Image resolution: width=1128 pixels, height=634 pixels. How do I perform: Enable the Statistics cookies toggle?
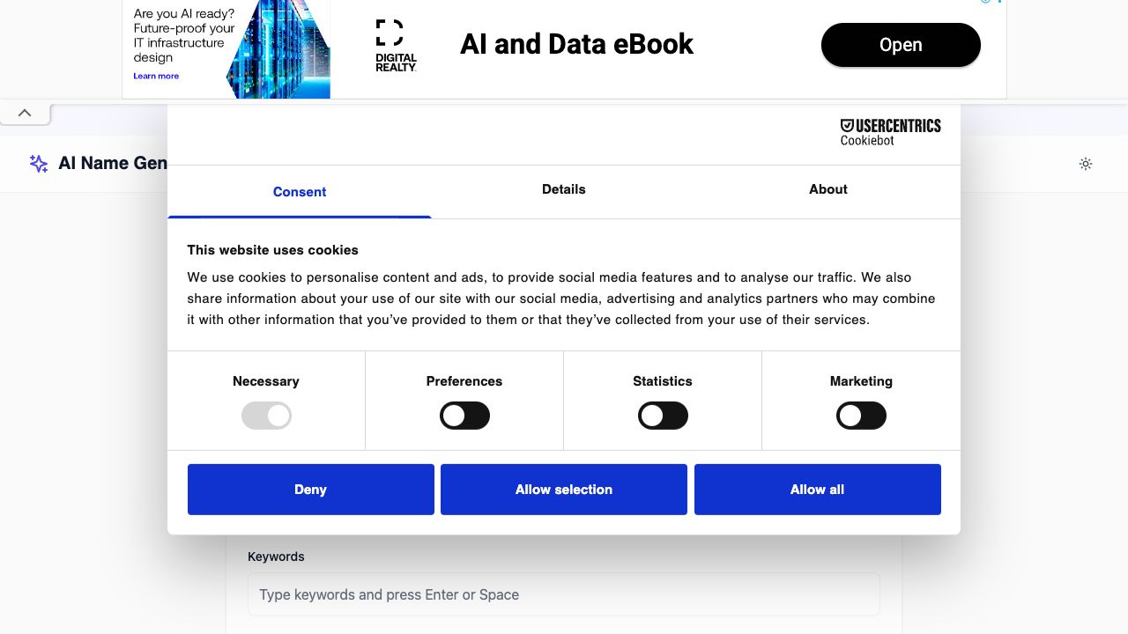(x=663, y=416)
